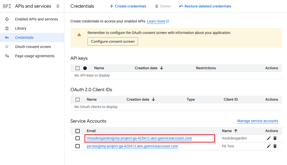Check the modulesgarden service account checkbox

click(78, 138)
